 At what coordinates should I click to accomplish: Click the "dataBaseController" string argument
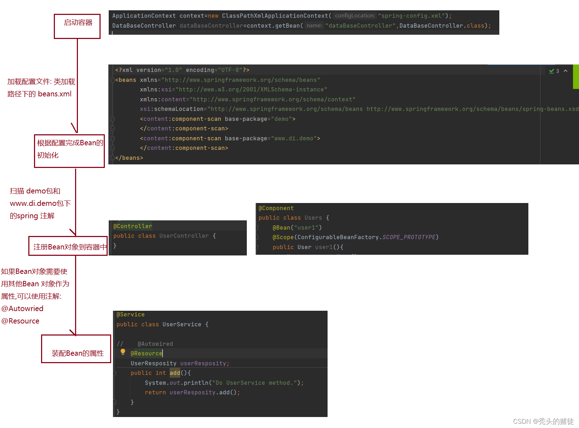[360, 26]
